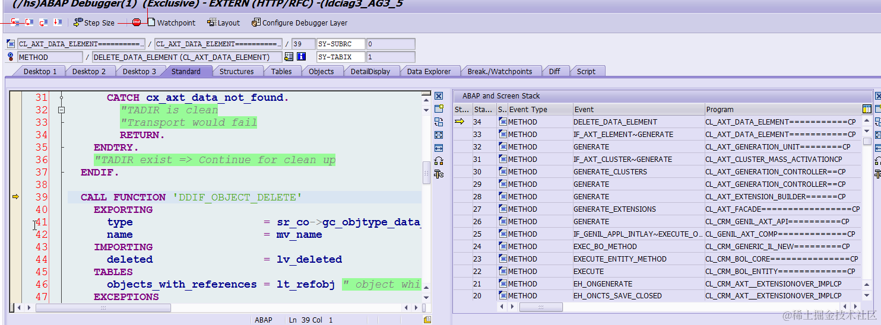This screenshot has width=881, height=325.
Task: Select the Structures tab
Action: point(236,71)
